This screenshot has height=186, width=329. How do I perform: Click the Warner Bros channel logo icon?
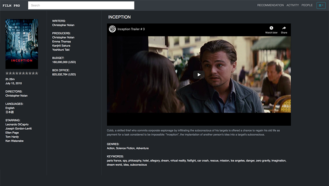(112, 29)
